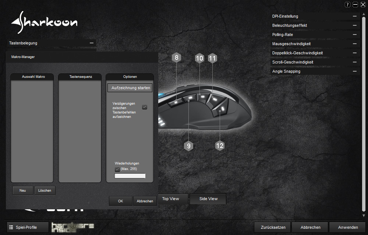The width and height of the screenshot is (368, 235).
Task: Click mouse button marker 12
Action: [220, 146]
